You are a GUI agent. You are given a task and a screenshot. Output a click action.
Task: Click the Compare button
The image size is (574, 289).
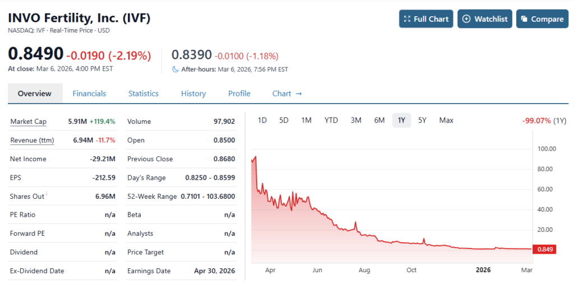pyautogui.click(x=541, y=19)
